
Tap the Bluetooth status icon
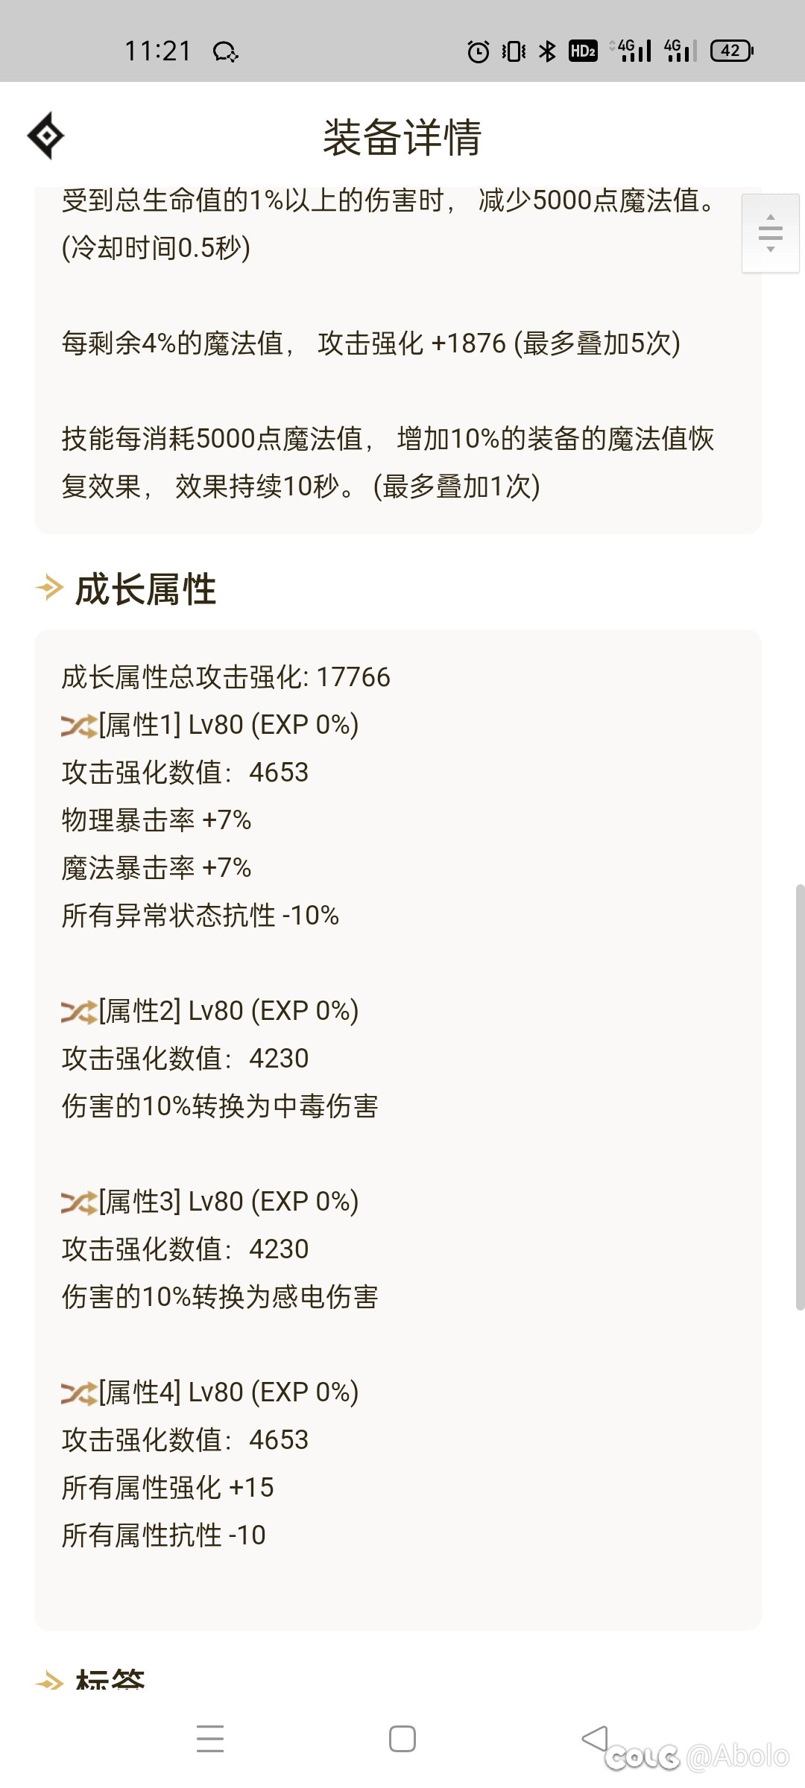coord(548,51)
